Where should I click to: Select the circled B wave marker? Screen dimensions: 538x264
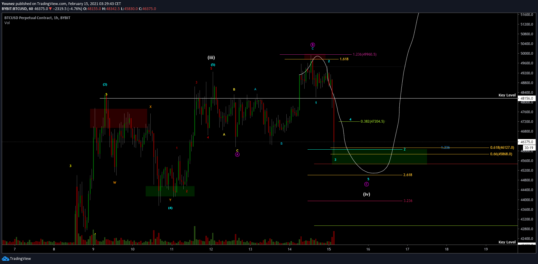[x=313, y=45]
